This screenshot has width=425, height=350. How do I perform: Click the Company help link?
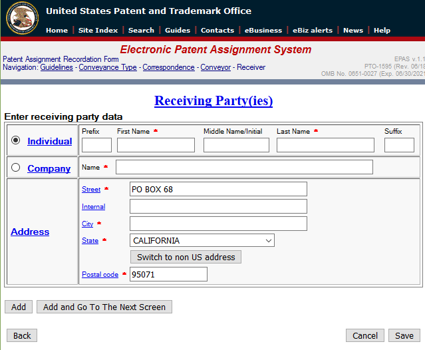click(x=49, y=168)
